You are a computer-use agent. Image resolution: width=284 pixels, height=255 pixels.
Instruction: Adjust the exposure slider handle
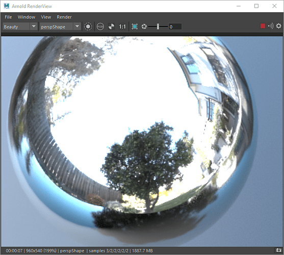click(158, 27)
